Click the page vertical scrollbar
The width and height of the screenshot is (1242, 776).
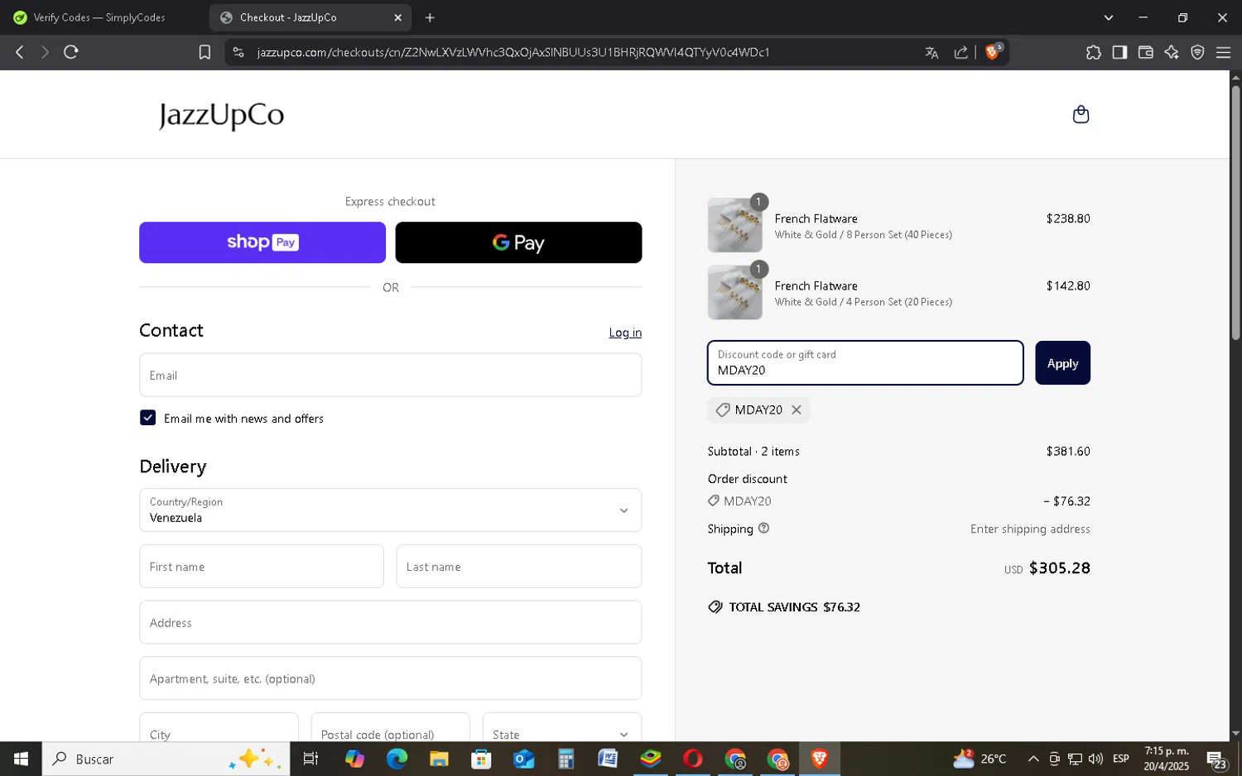point(1235,213)
